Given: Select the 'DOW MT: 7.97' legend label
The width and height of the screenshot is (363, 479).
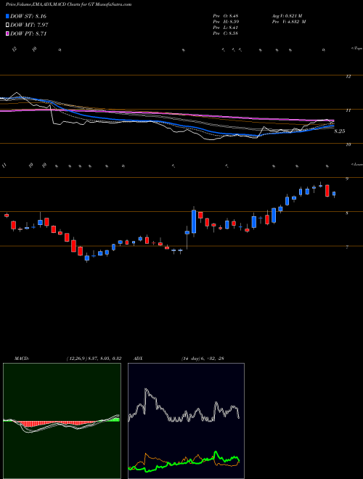Looking at the screenshot, I should tap(29, 25).
